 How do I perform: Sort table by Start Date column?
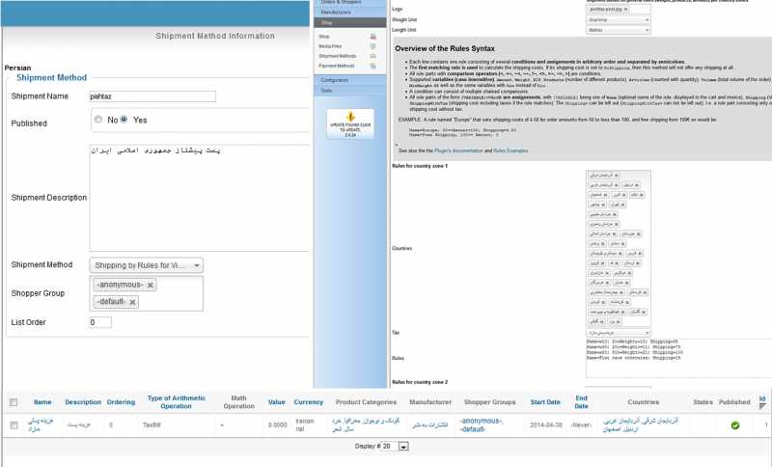(x=544, y=402)
